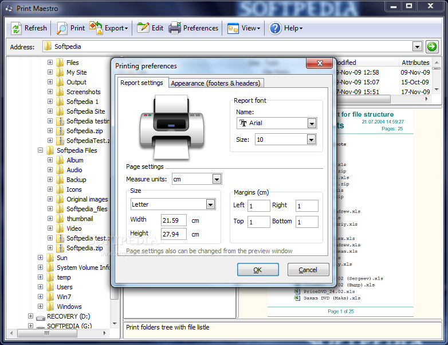448x345 pixels.
Task: Click the Softpedia test archive icon
Action: [60, 238]
